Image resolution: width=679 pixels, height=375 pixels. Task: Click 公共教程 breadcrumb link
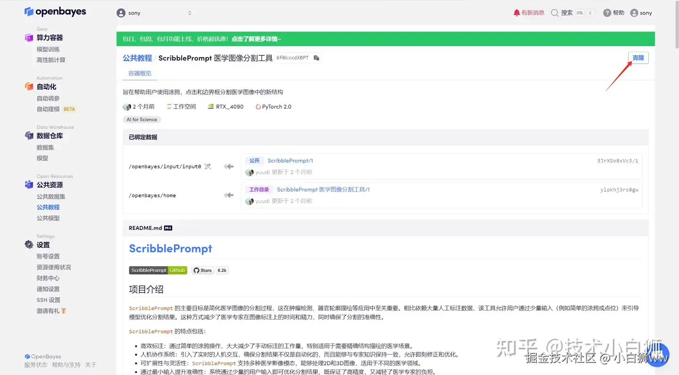click(x=137, y=58)
